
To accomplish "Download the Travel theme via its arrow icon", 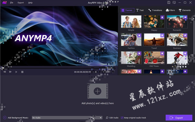I will click(x=162, y=35).
